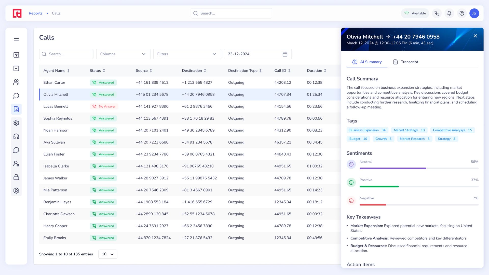
Task: Change entries per page from 10 dropdown
Action: click(107, 254)
